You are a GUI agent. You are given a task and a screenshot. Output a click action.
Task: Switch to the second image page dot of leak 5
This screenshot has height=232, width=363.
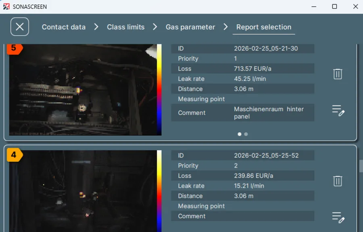(x=246, y=134)
